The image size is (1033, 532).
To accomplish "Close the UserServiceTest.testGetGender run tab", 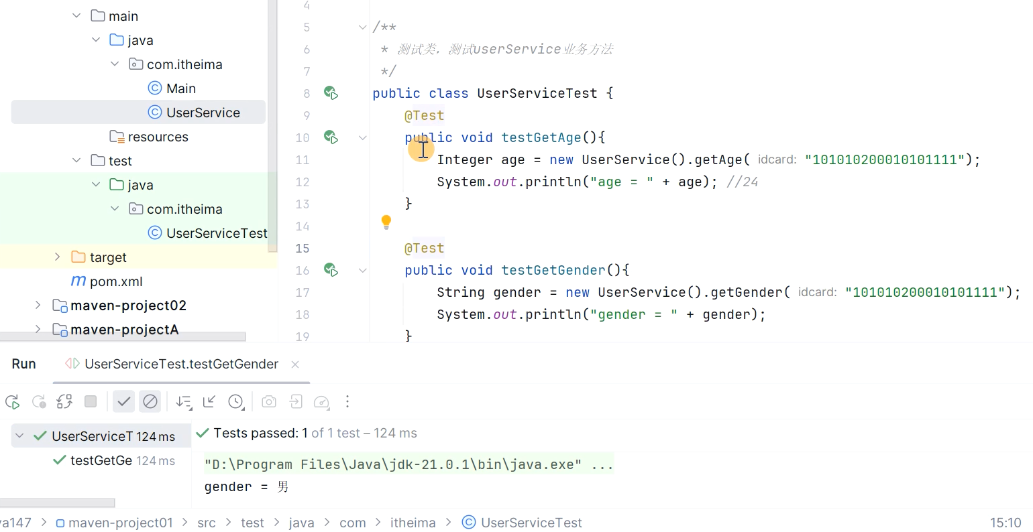I will coord(295,364).
